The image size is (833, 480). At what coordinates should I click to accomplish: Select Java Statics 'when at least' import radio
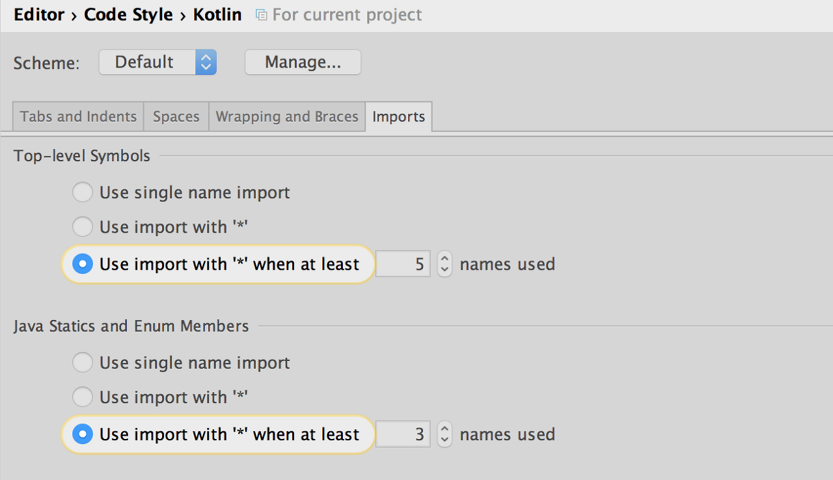point(83,434)
